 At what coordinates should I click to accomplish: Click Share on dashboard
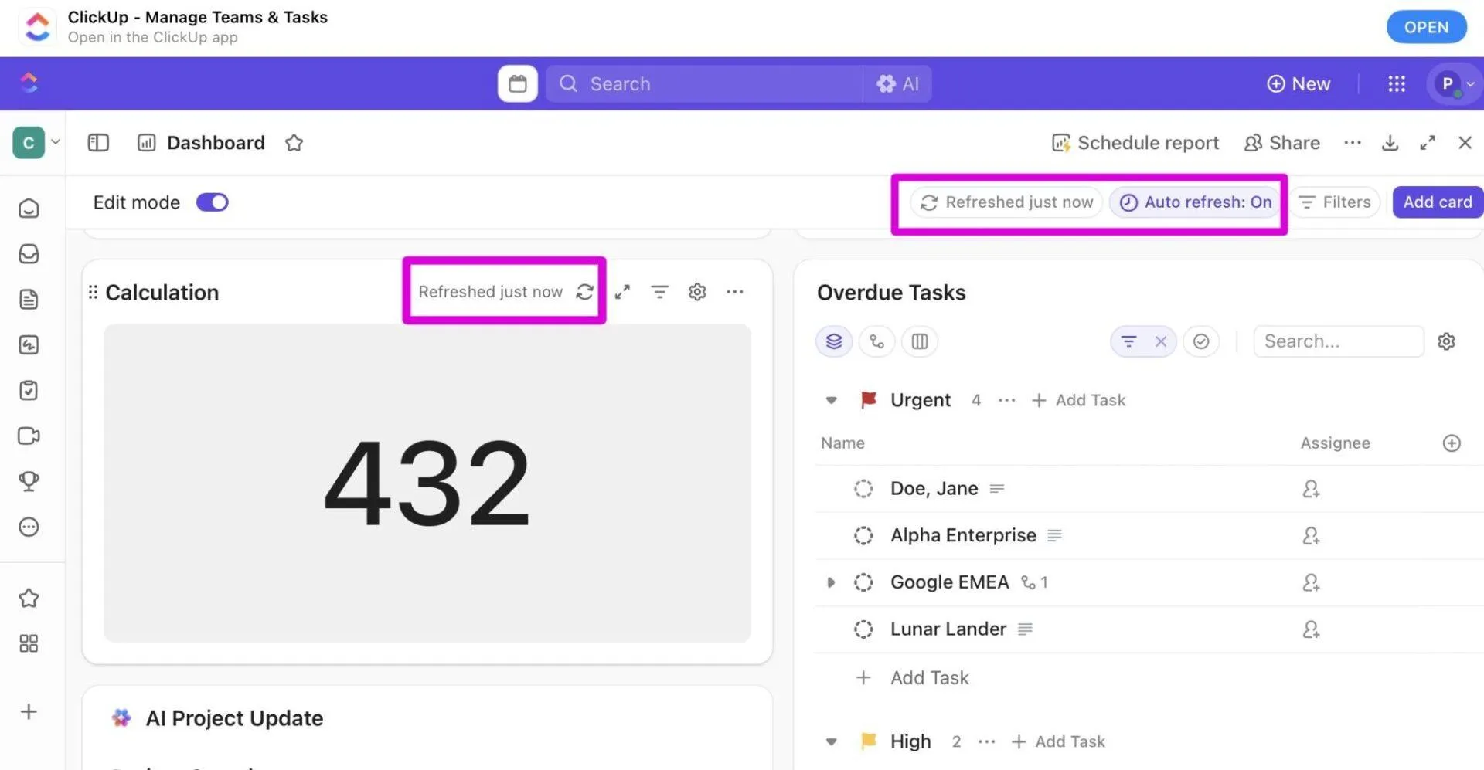[1281, 143]
